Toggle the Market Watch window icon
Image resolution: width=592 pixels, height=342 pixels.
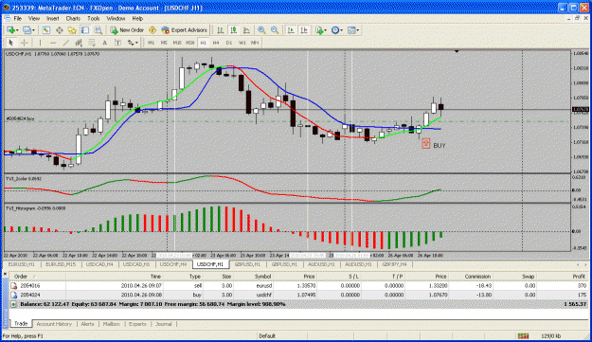pyautogui.click(x=46, y=30)
